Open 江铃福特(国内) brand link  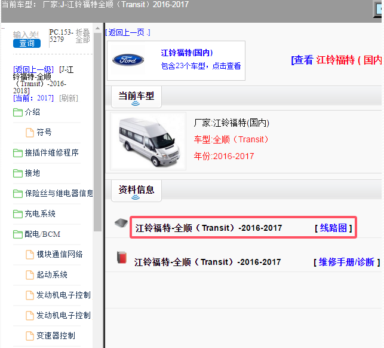coord(187,53)
